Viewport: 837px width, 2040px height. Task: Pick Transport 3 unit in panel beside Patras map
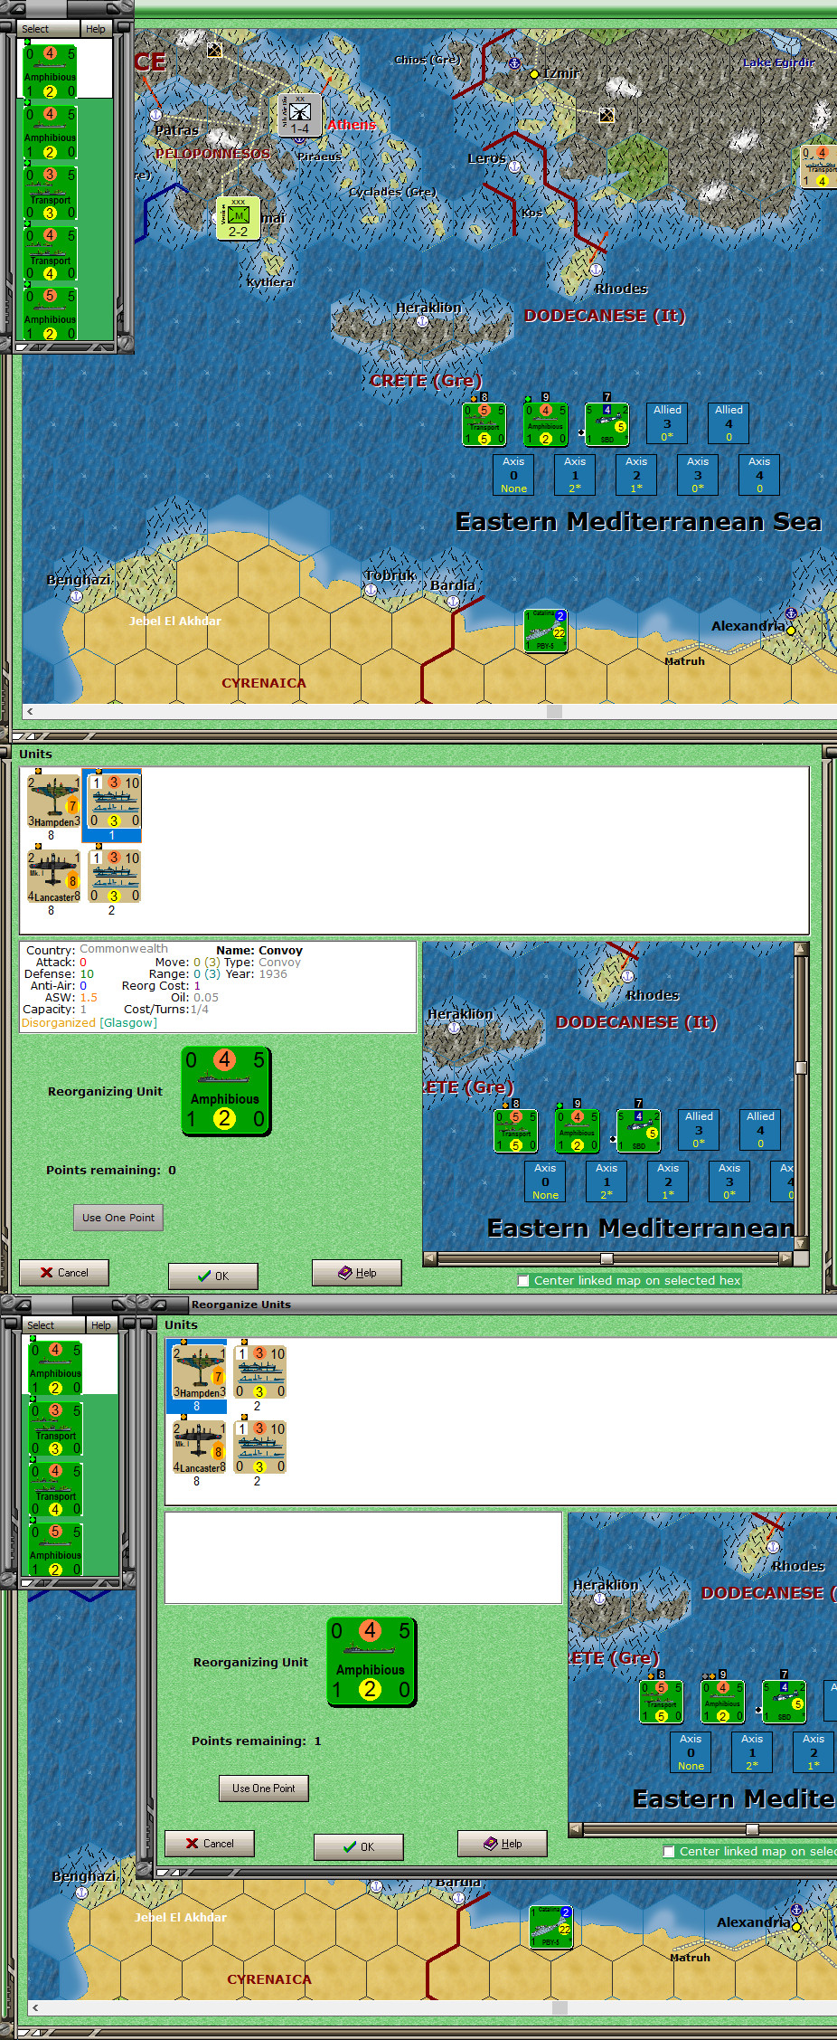coord(51,194)
